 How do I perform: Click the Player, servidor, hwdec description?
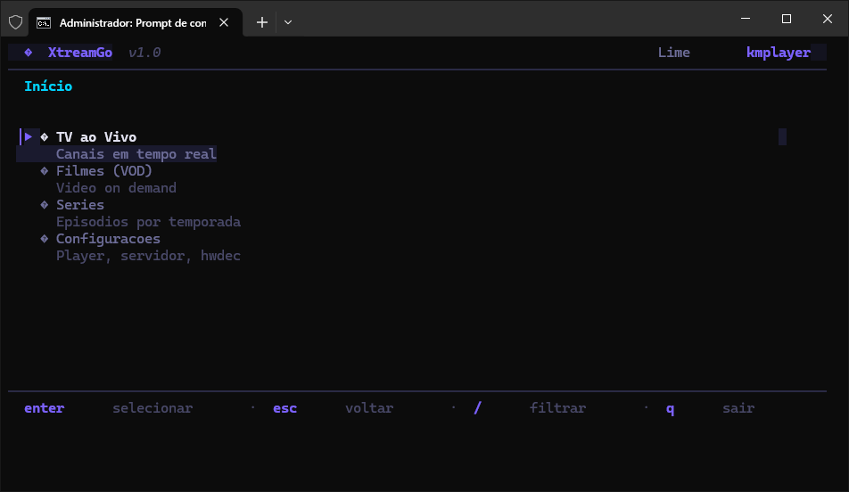pyautogui.click(x=148, y=256)
